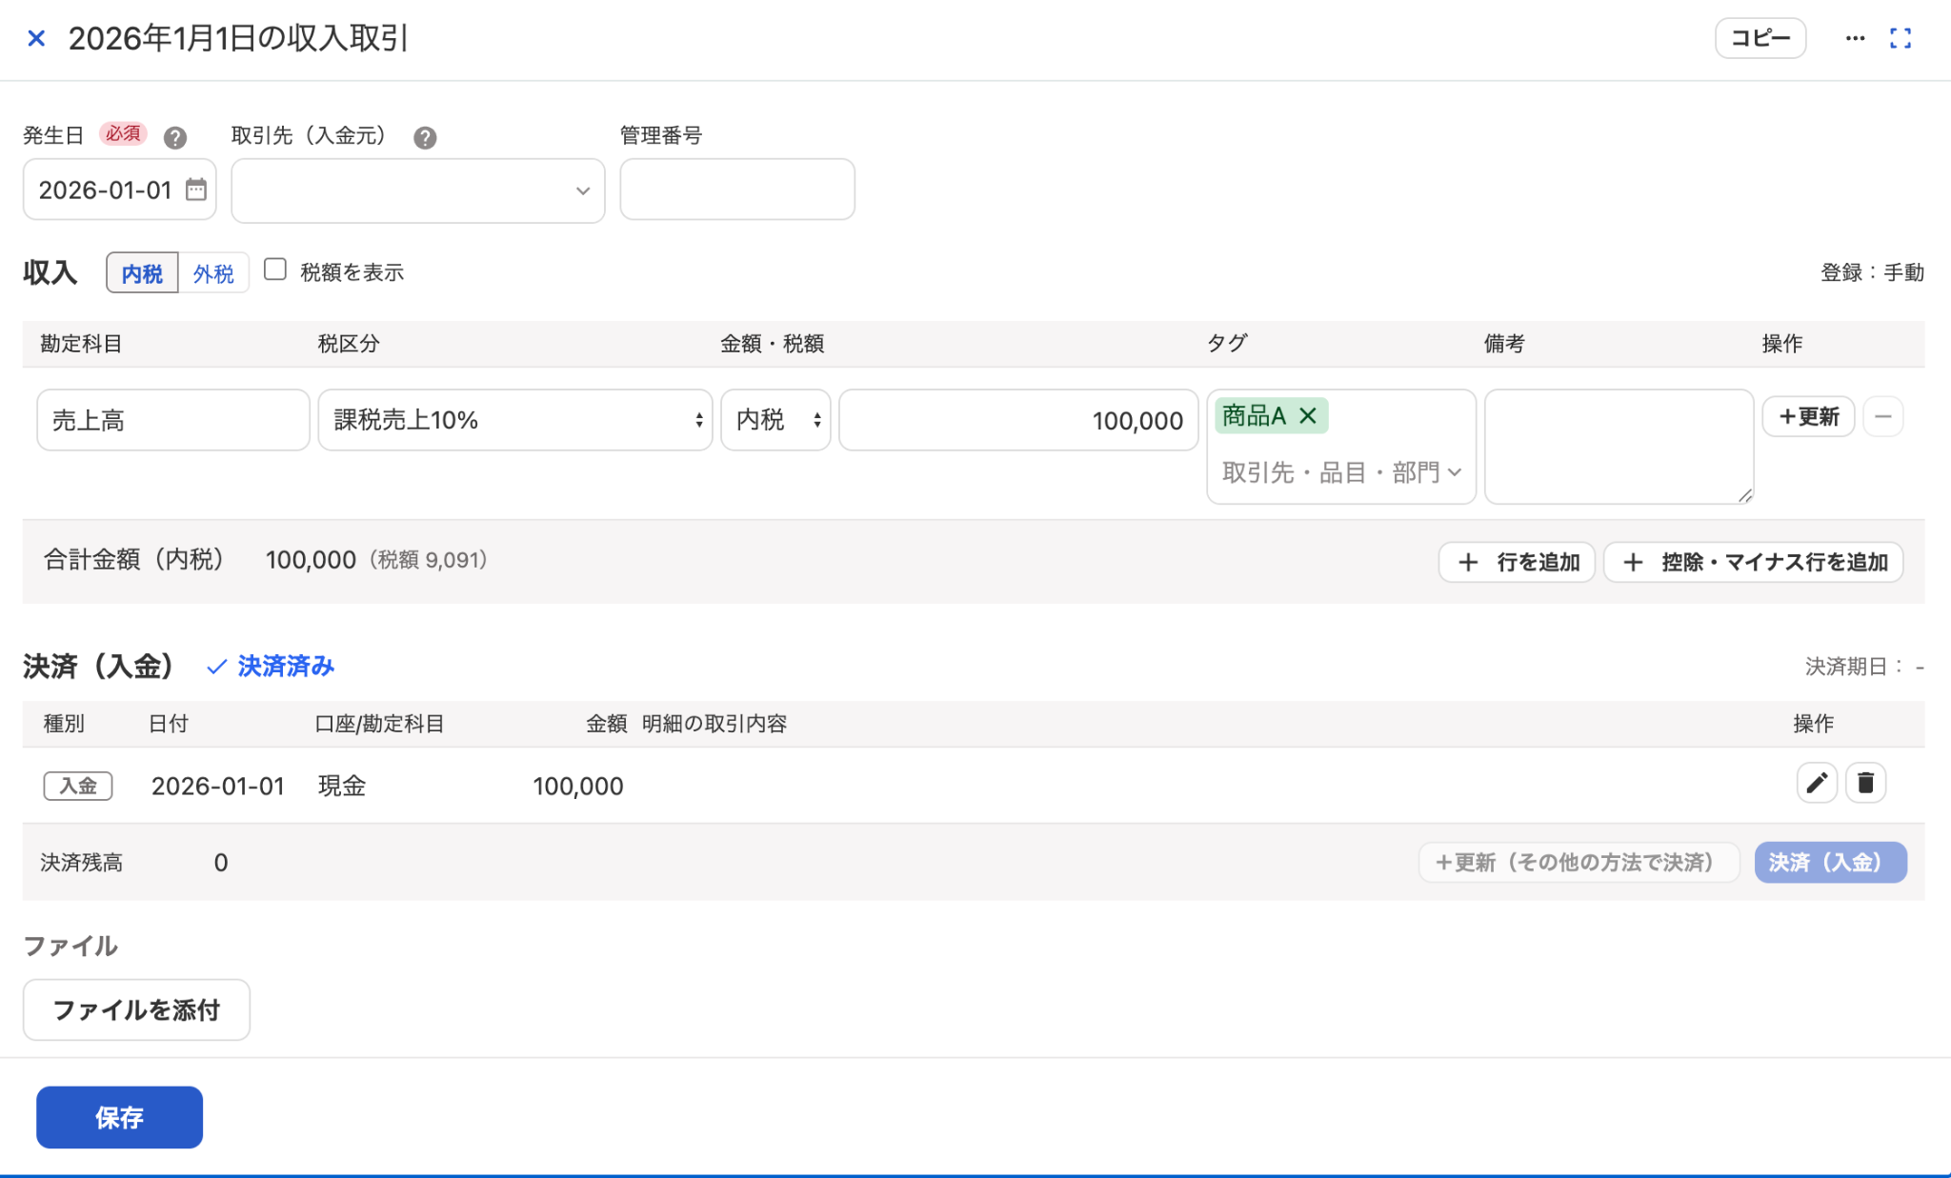Remove the 売上高 income row
Screen dimensions: 1951x1178
click(1882, 416)
